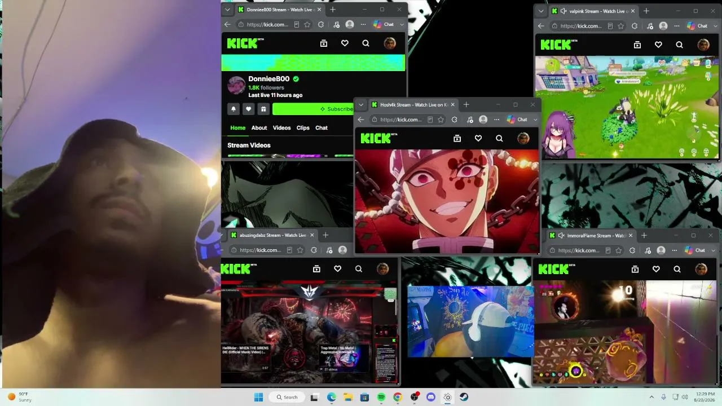
Task: Expand the toolbar chevron in the valpink window
Action: click(715, 26)
